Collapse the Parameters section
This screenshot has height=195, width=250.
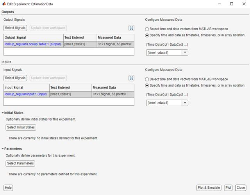(3, 149)
